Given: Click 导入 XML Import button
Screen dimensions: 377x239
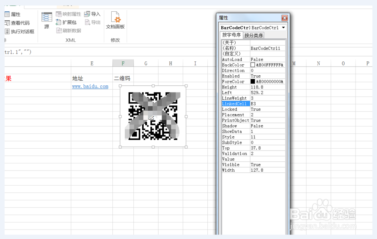Looking at the screenshot, I should (92, 14).
